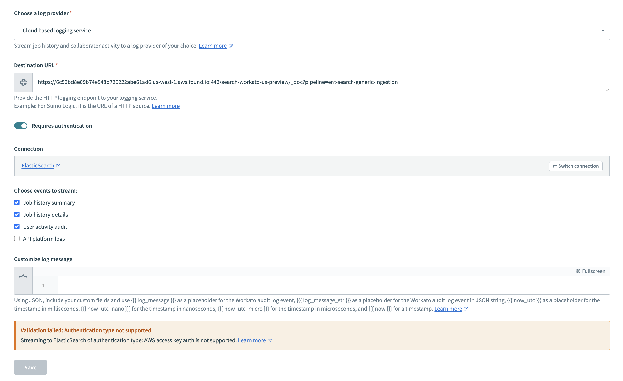623x381 pixels.
Task: Uncheck Job history summary checkbox
Action: (17, 203)
